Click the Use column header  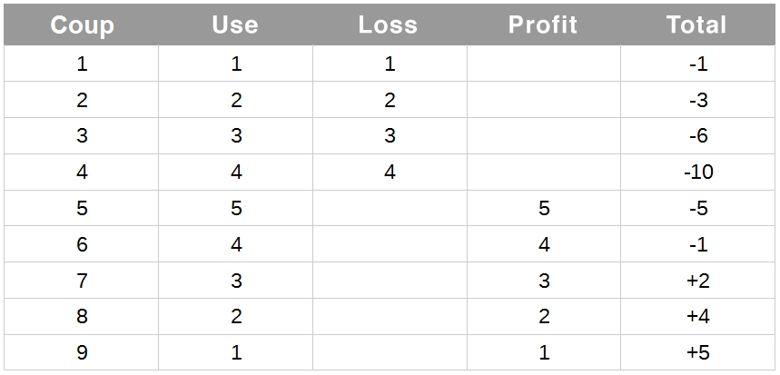tap(236, 25)
